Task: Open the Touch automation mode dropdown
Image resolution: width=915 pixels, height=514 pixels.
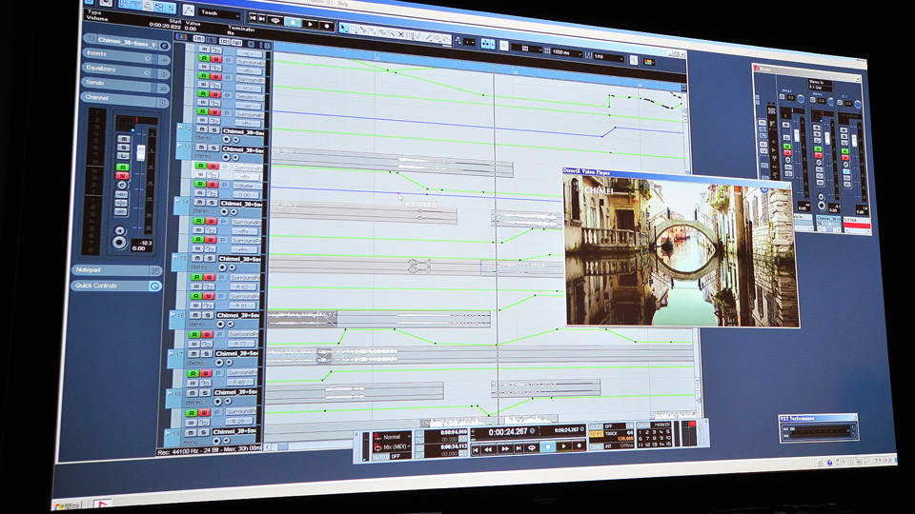Action: click(219, 12)
